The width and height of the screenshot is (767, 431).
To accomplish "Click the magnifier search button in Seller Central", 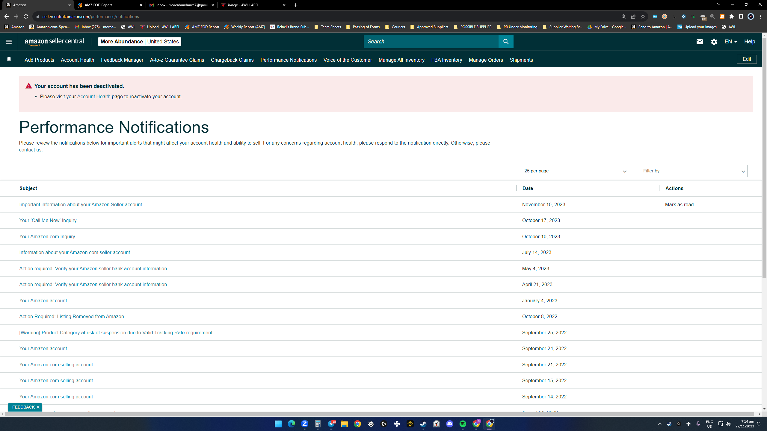I will 506,42.
